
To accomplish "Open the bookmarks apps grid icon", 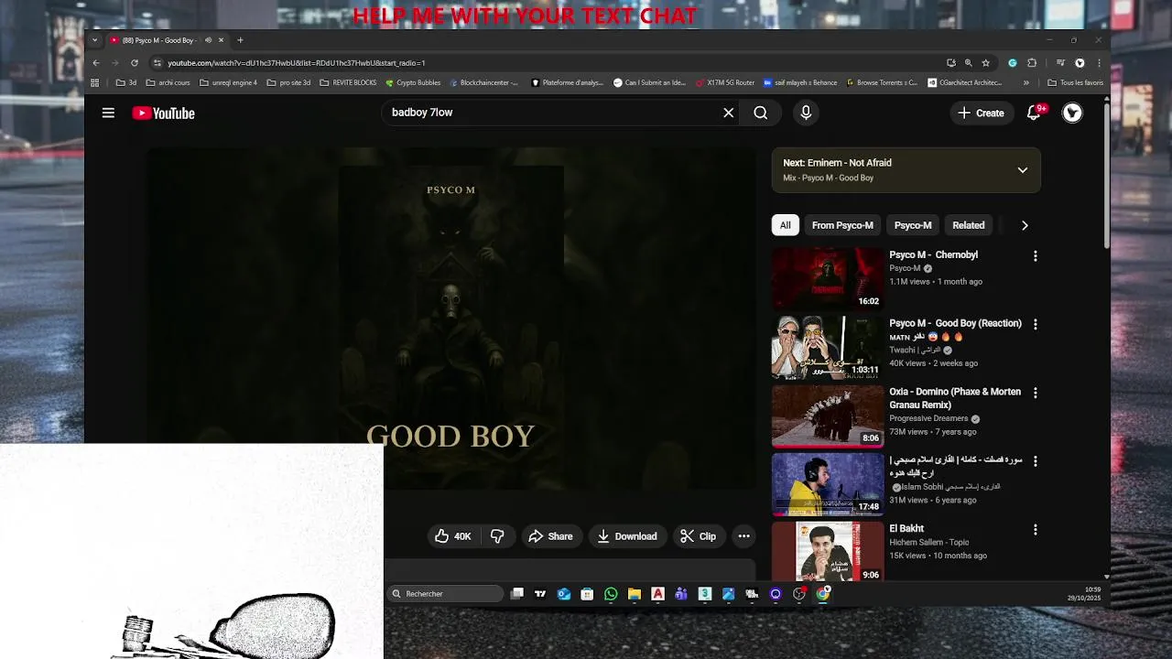I will tap(94, 82).
